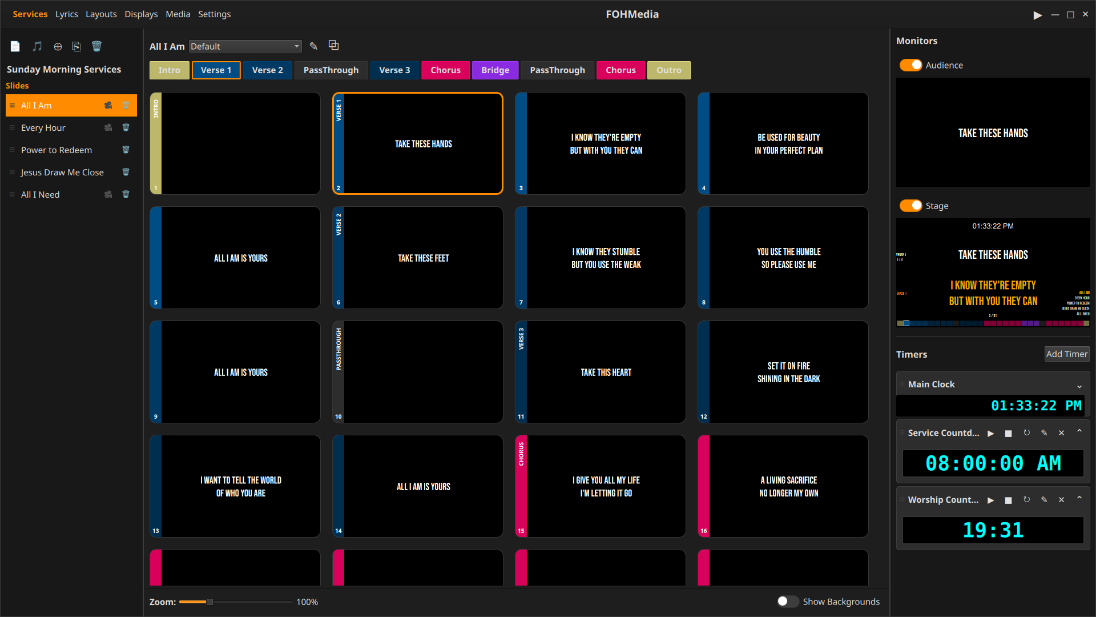1096x617 pixels.
Task: Open the Lyrics menu
Action: 67,14
